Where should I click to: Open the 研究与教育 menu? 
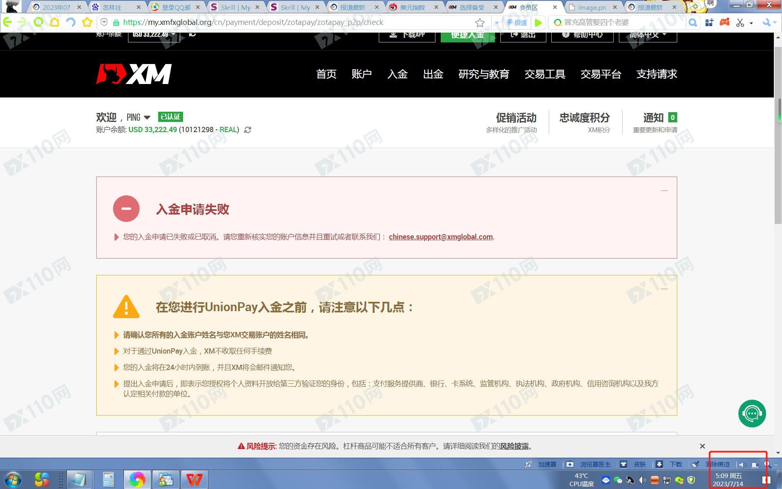484,74
